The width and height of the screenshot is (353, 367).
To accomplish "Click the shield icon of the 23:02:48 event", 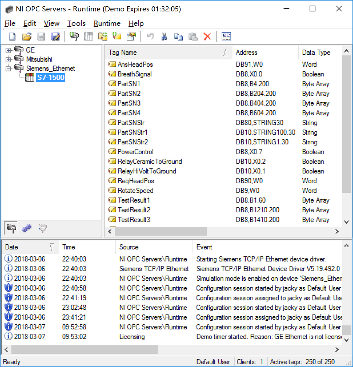I will (8, 307).
